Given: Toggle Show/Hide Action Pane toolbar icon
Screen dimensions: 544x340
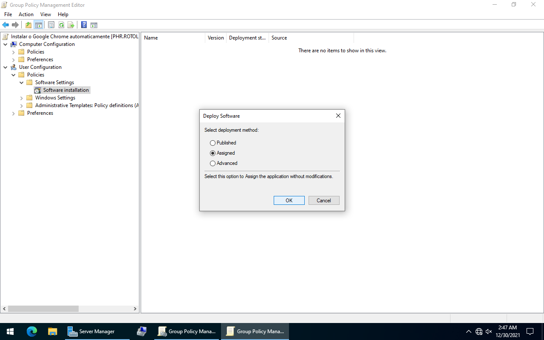Looking at the screenshot, I should click(94, 25).
